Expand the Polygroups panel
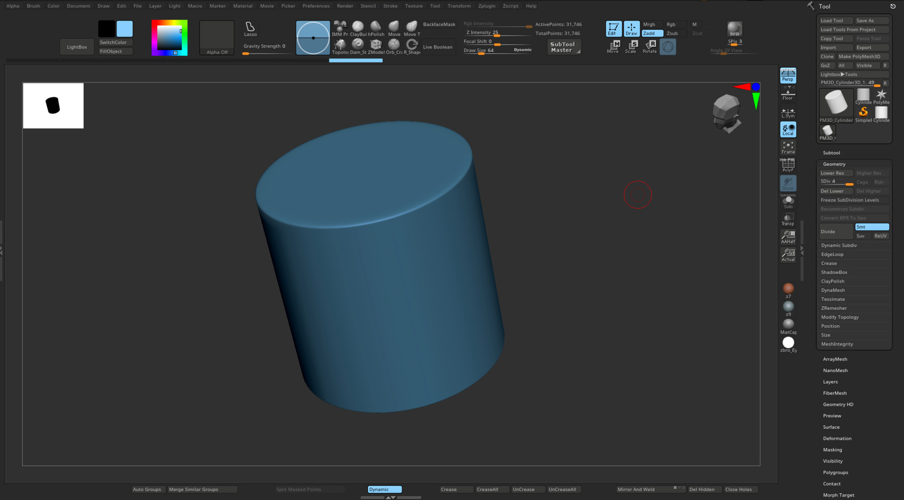The height and width of the screenshot is (500, 904). 835,472
